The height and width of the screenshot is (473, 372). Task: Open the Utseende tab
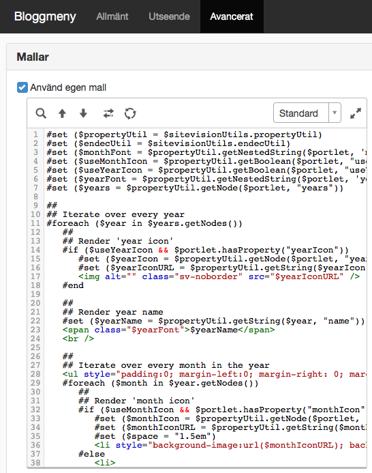click(x=169, y=16)
